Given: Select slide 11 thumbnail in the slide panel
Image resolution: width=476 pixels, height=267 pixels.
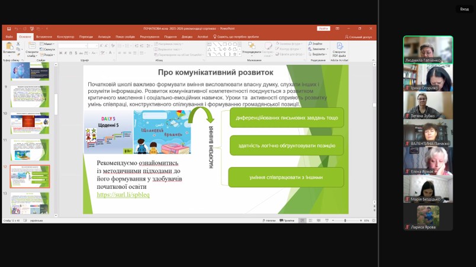Looking at the screenshot, I should 30,149.
